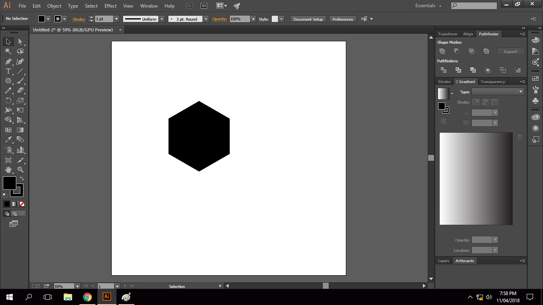Set fill to None in toolbox
This screenshot has width=543, height=305.
tap(22, 204)
